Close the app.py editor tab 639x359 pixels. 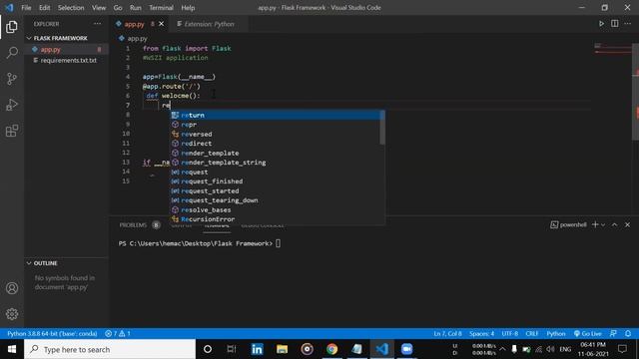tap(162, 24)
